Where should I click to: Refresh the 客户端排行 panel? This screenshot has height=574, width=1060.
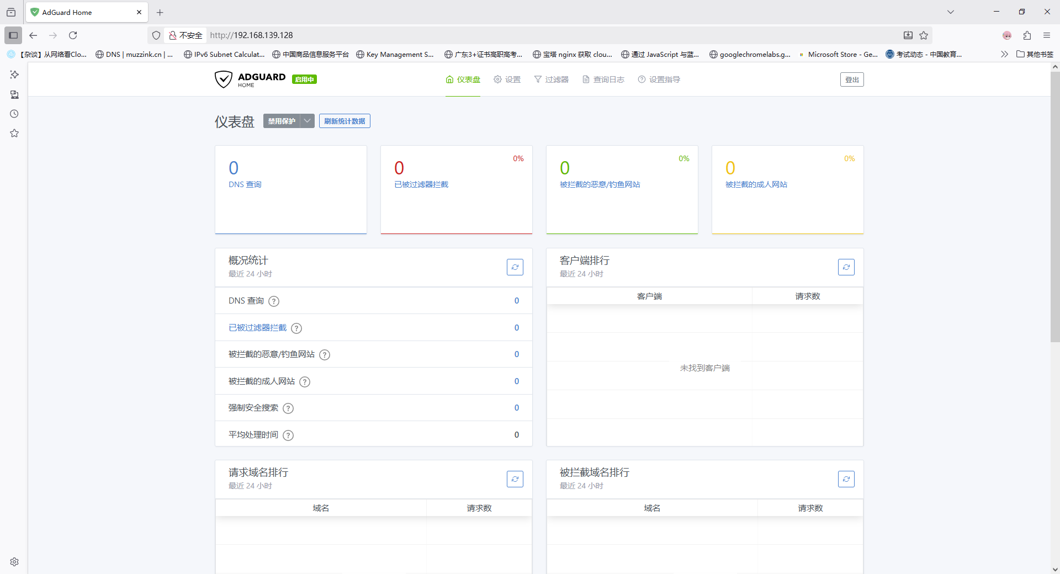pyautogui.click(x=846, y=267)
